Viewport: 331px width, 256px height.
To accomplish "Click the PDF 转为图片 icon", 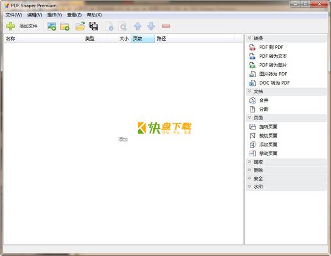I will [253, 65].
